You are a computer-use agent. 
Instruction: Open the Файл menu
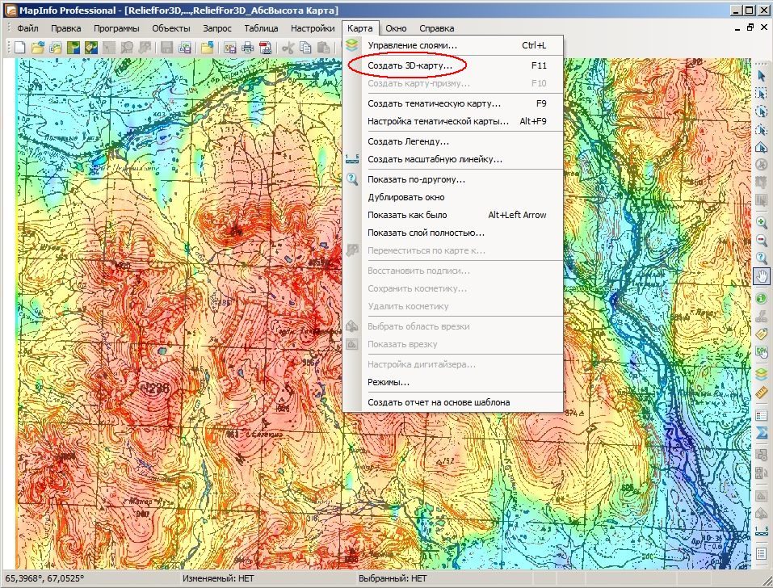[27, 28]
